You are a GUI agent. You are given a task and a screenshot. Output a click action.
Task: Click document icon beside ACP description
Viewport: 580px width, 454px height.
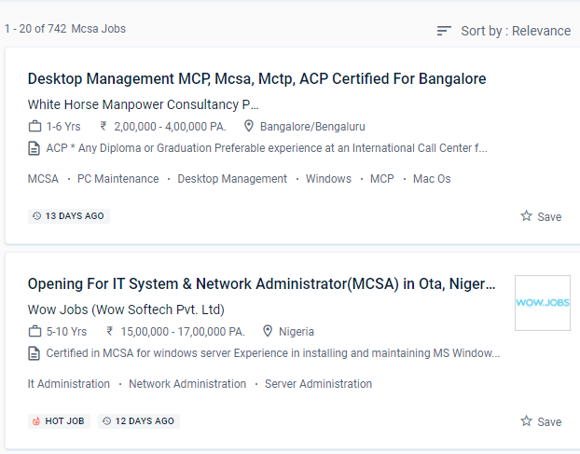[x=35, y=147]
